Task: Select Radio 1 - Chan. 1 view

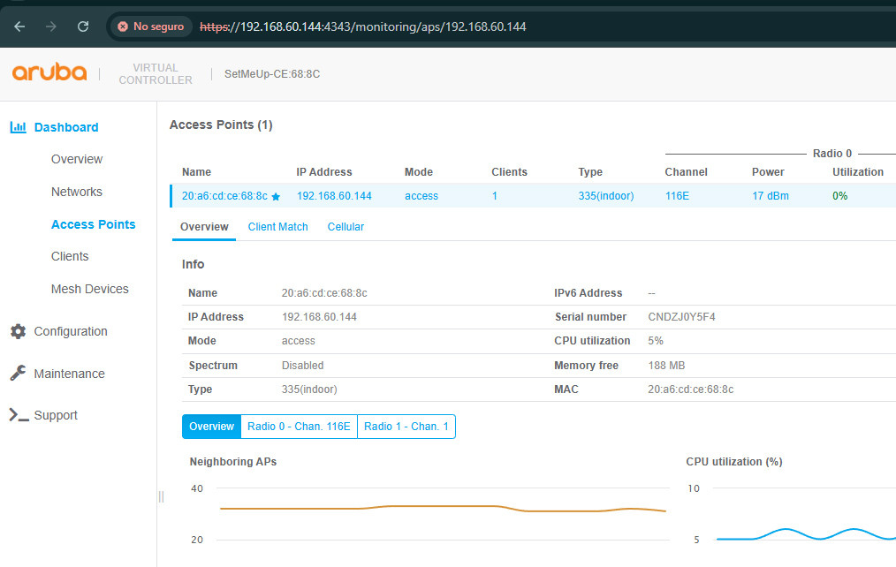Action: click(x=406, y=427)
